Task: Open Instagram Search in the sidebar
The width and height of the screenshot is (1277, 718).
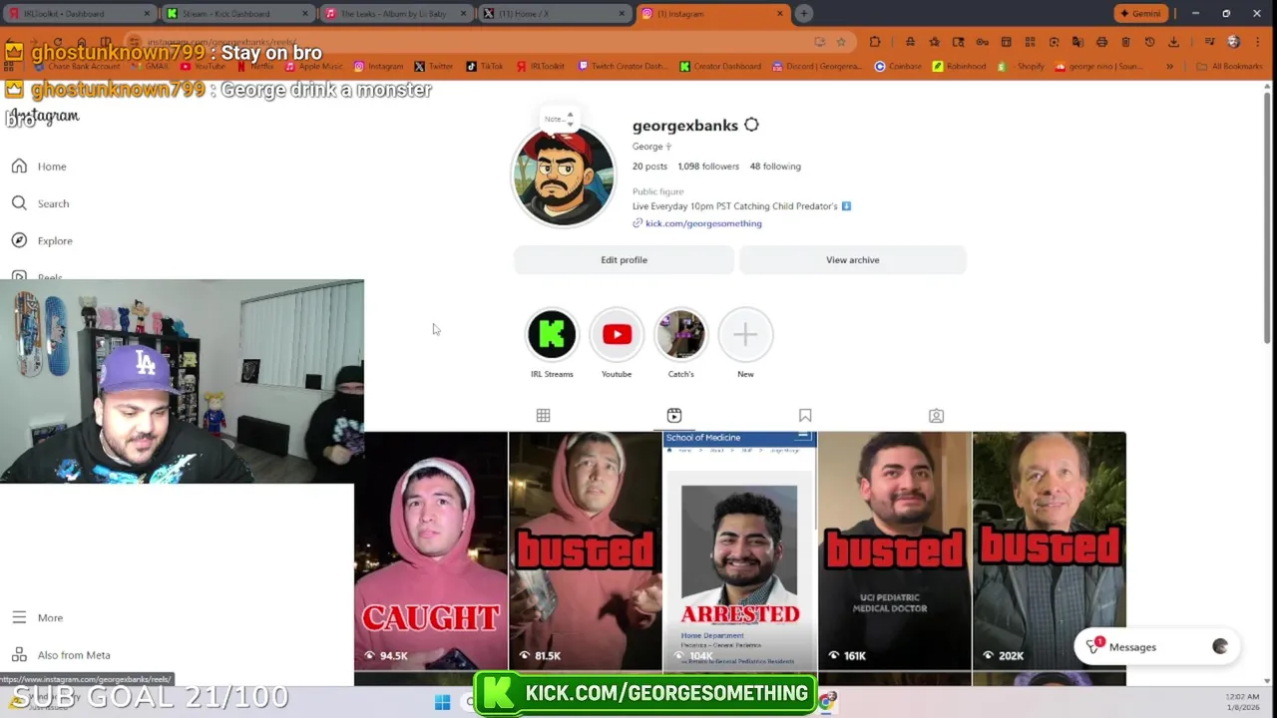Action: [x=41, y=203]
